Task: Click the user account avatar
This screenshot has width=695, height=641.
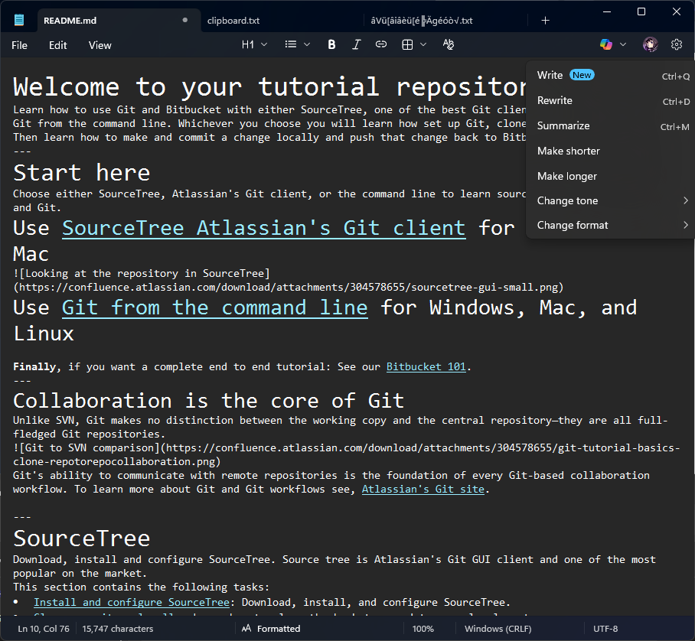Action: pos(650,45)
